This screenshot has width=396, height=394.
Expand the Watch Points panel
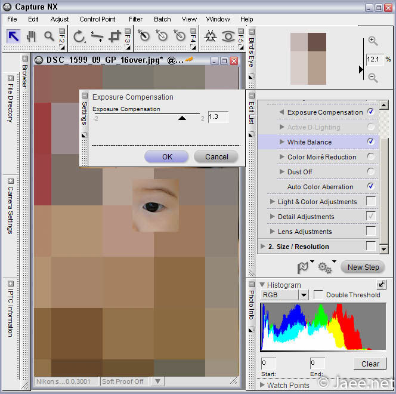pyautogui.click(x=262, y=385)
